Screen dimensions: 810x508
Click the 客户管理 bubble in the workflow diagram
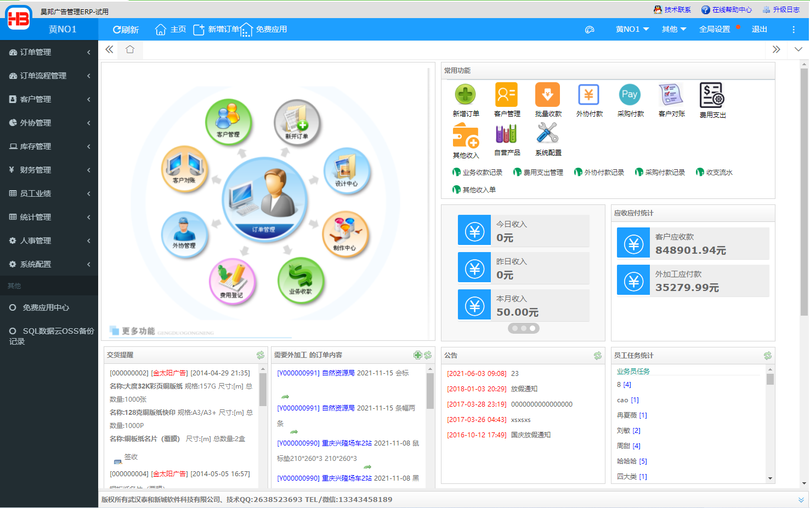229,122
